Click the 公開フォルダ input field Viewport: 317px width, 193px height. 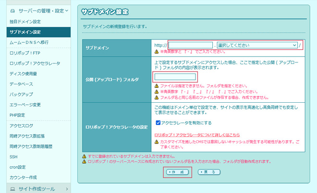(x=175, y=77)
